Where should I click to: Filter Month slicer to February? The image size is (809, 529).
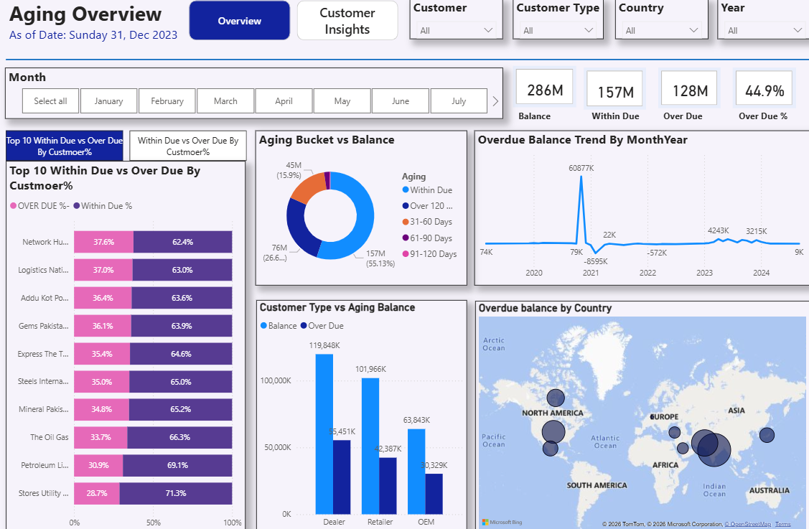point(167,101)
